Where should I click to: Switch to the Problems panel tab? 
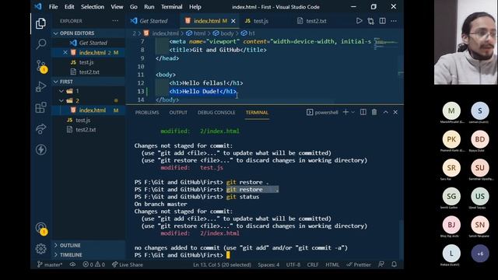point(147,112)
